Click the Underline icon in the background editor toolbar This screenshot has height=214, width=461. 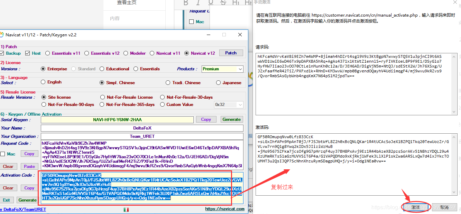[211, 2]
